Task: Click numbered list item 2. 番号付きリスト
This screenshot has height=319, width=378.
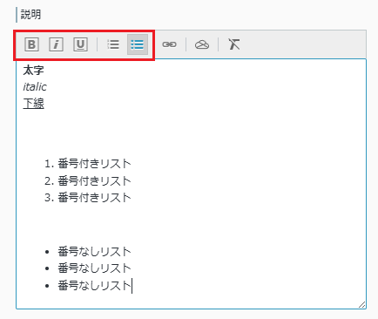Action: tap(88, 181)
